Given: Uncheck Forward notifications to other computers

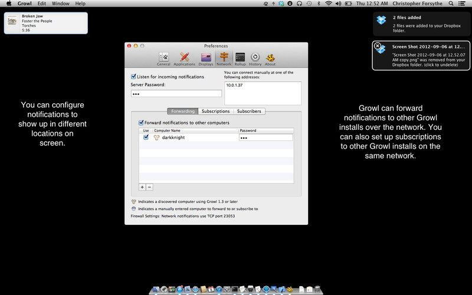Looking at the screenshot, I should pyautogui.click(x=141, y=122).
